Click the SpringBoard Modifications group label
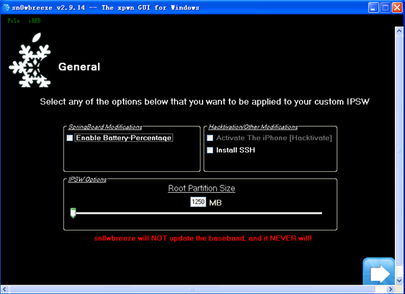This screenshot has height=294, width=405. 105,127
